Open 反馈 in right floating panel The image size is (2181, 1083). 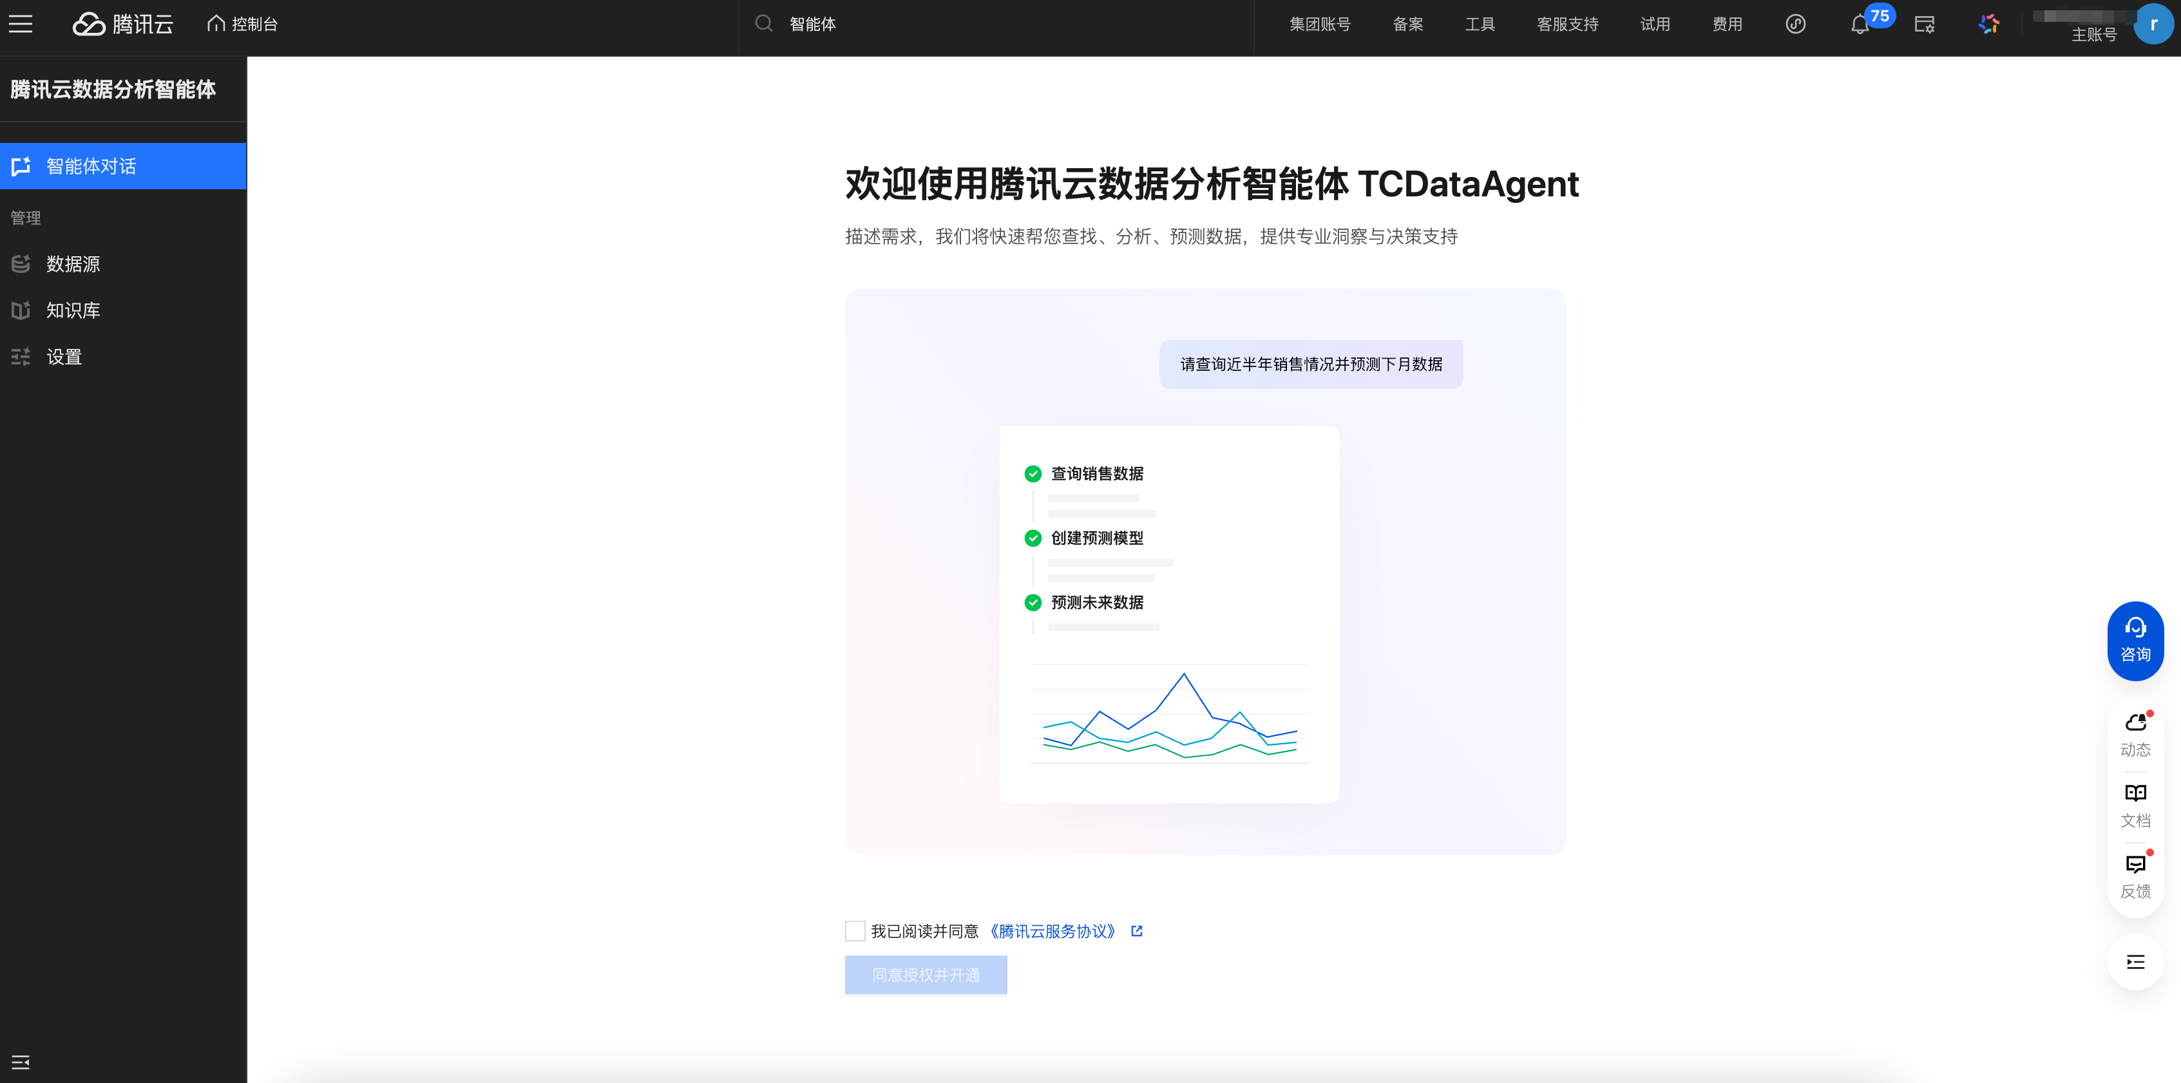point(2135,876)
